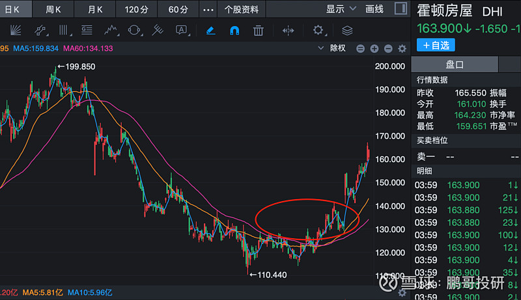Click the 卖一 ask row
The image size is (521, 300).
coord(466,156)
